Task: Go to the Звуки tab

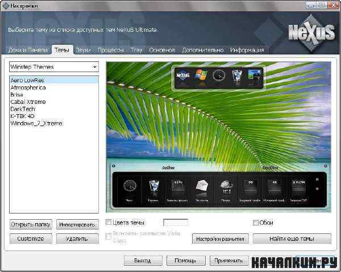Action: (x=83, y=50)
